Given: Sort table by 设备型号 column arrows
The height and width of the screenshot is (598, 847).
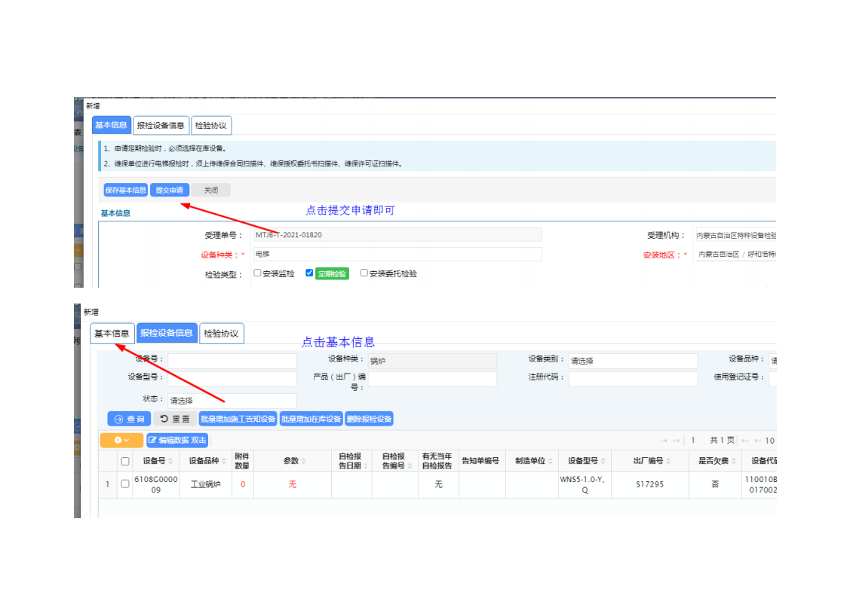Looking at the screenshot, I should tap(603, 461).
